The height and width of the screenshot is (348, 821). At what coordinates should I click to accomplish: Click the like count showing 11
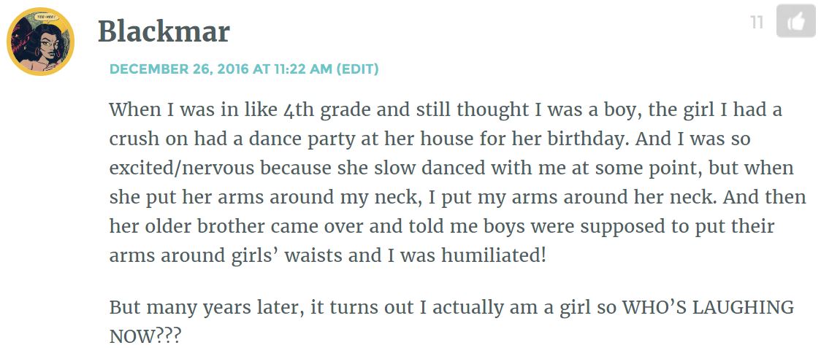click(x=757, y=23)
